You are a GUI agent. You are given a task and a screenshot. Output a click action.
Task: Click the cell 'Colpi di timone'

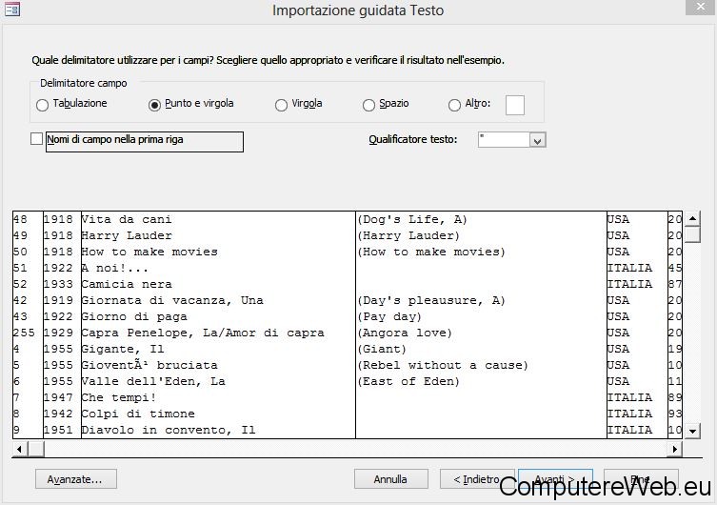tap(138, 414)
